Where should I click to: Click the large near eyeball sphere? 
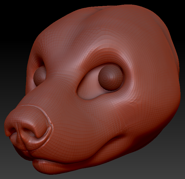[110, 78]
